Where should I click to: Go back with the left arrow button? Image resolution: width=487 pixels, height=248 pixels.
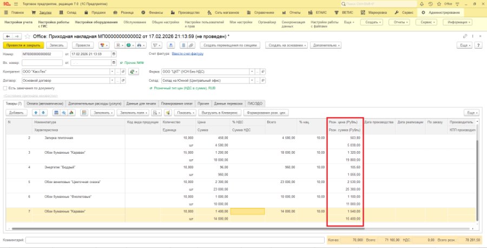[x=8, y=36]
